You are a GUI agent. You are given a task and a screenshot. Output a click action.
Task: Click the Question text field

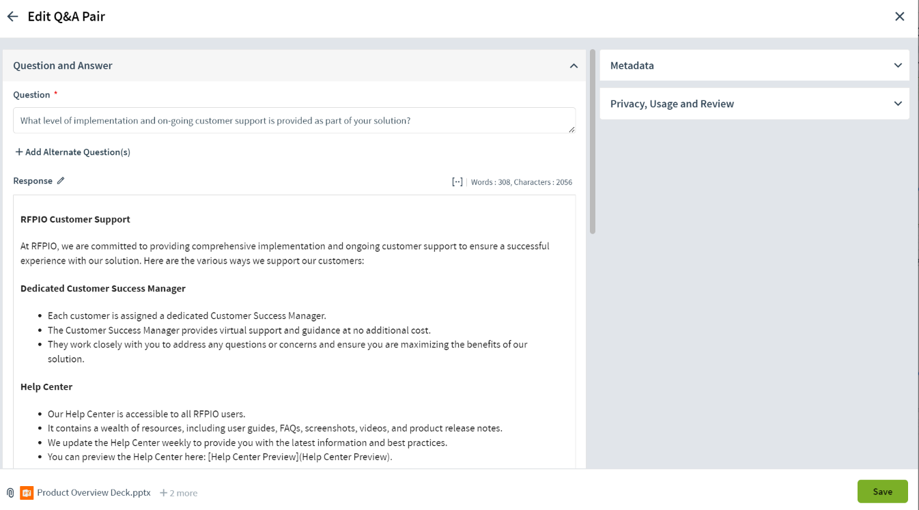pos(294,121)
